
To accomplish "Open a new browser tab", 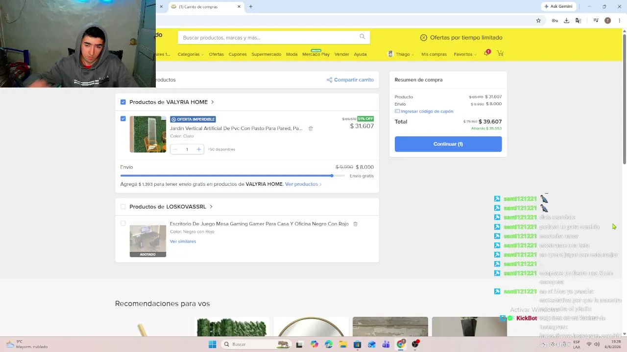I will click(251, 6).
